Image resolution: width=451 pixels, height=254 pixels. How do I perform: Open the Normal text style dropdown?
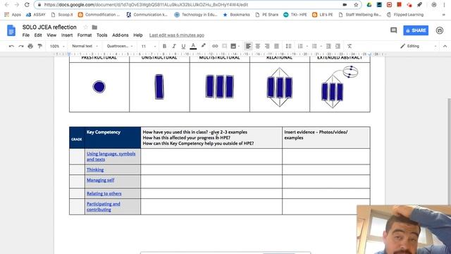(85, 46)
